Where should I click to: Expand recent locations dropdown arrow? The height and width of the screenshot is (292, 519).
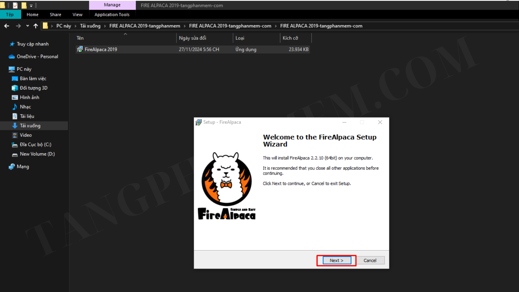tap(27, 26)
